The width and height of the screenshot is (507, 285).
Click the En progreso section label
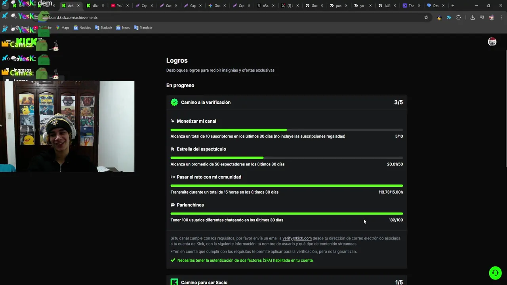coord(180,85)
